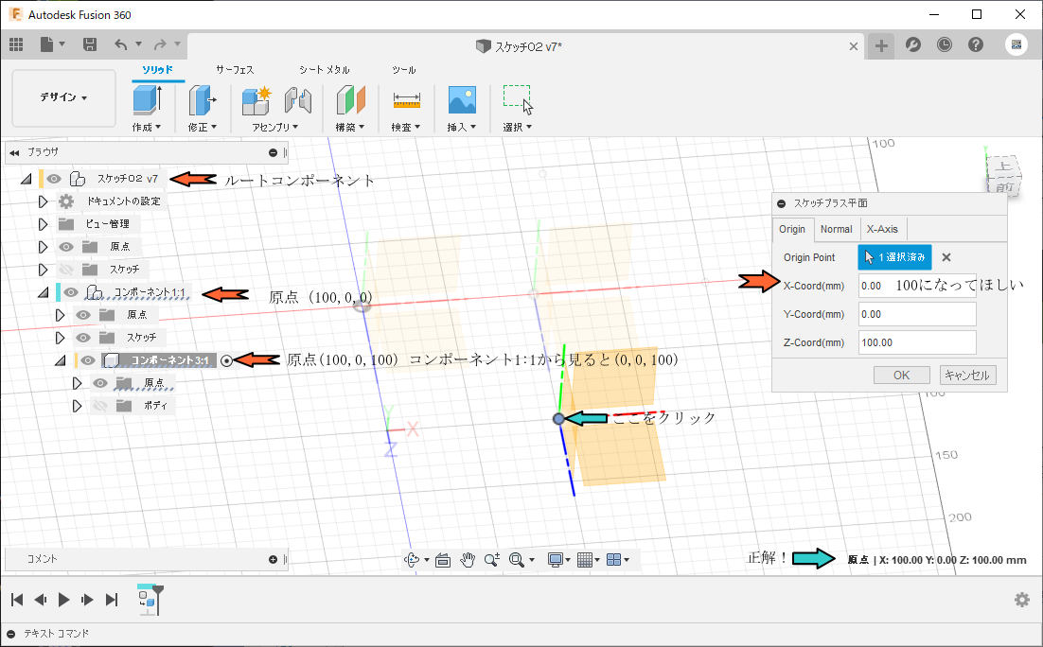Collapse the root スケッチ02 v7 node

(26, 179)
